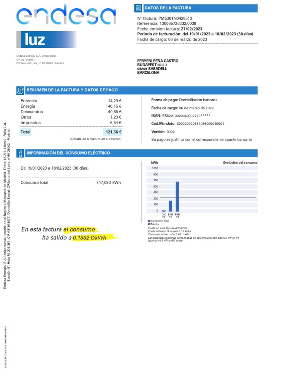The height and width of the screenshot is (385, 289).
Task: Click the Impuestos amount 6,54 €
Action: coord(116,123)
